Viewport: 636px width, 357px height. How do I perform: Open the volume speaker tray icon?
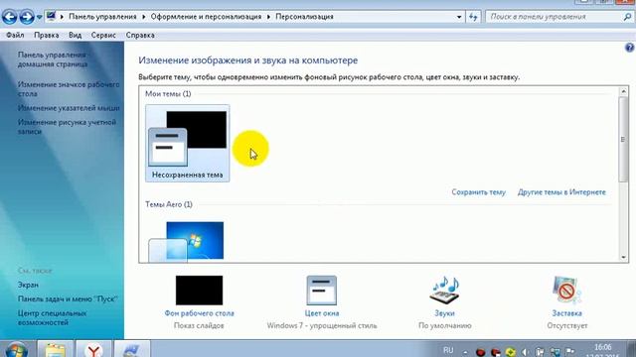[525, 353]
